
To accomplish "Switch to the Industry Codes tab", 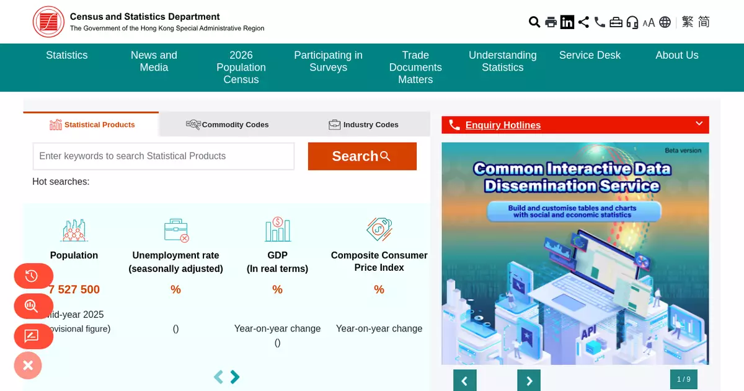I will tap(363, 125).
